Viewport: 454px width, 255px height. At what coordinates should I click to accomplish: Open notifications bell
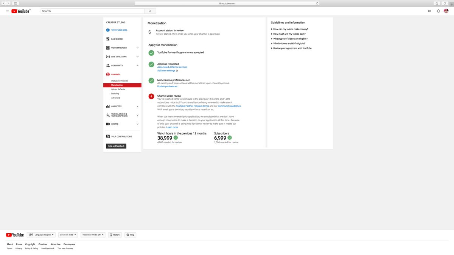(x=438, y=11)
